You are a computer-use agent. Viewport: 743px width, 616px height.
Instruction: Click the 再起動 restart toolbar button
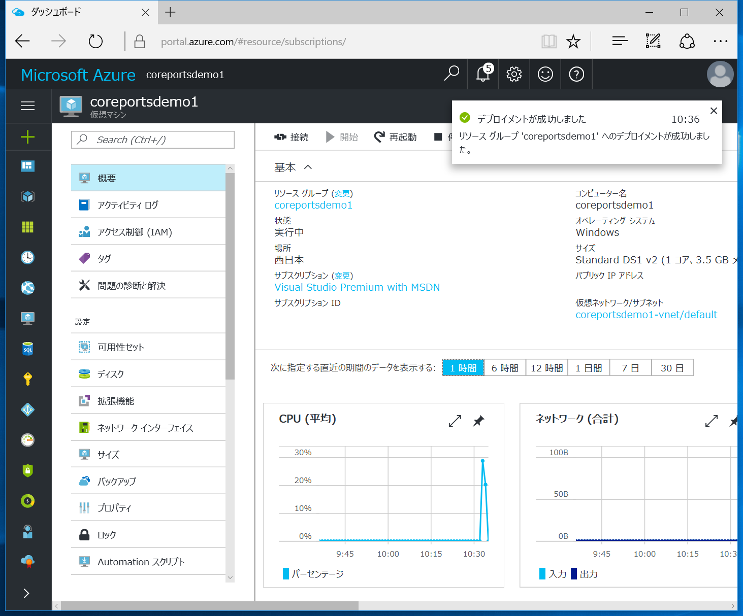396,137
